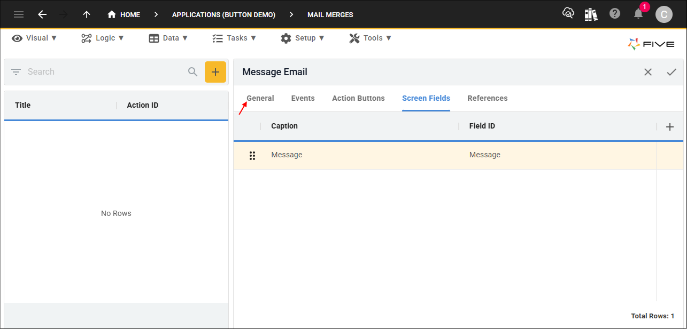Open the Tools menu
The height and width of the screenshot is (329, 687).
[370, 38]
